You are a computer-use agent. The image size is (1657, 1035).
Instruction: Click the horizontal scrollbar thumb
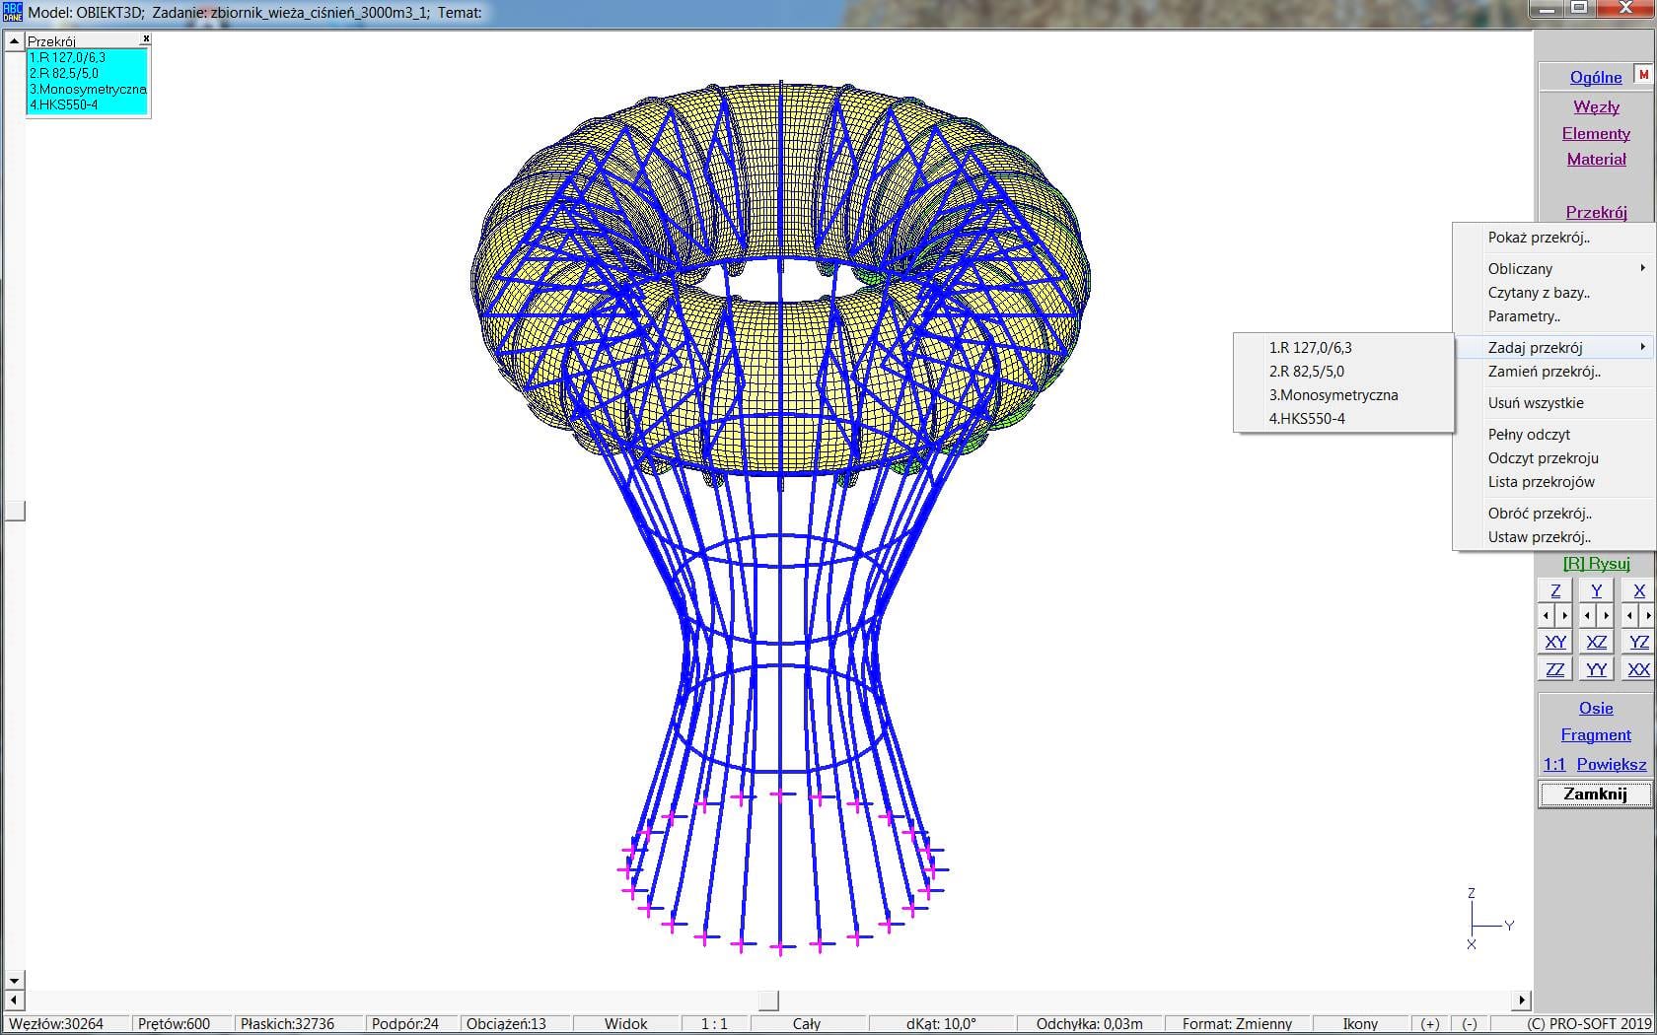768,1000
